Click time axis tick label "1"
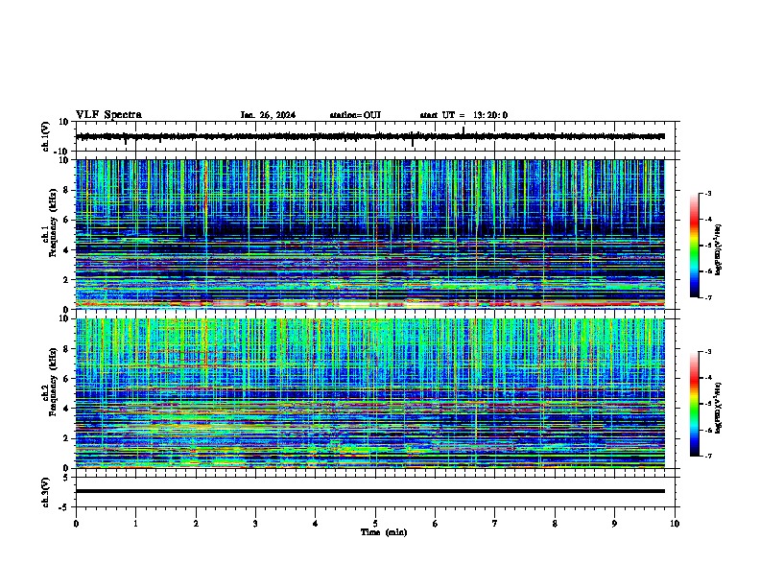Image resolution: width=760 pixels, height=587 pixels. [x=135, y=524]
